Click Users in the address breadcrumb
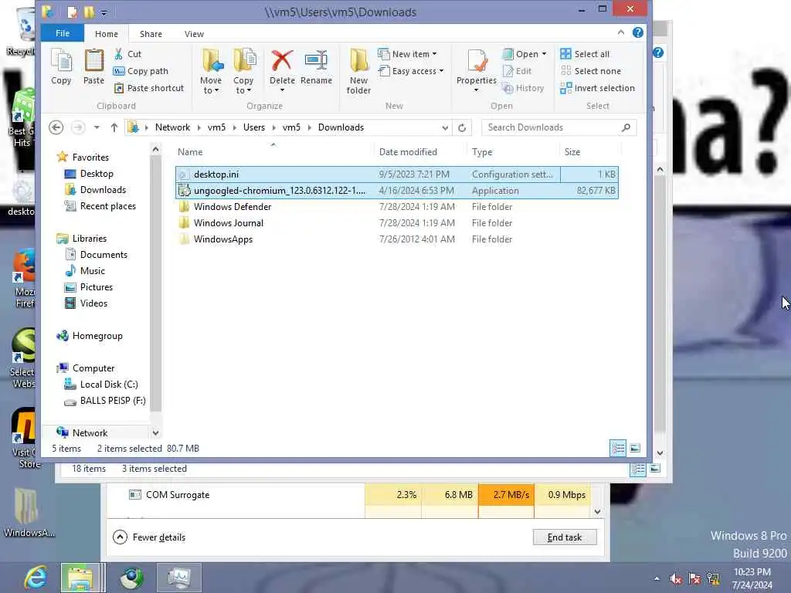Screen dimensions: 791x593 click(253, 127)
